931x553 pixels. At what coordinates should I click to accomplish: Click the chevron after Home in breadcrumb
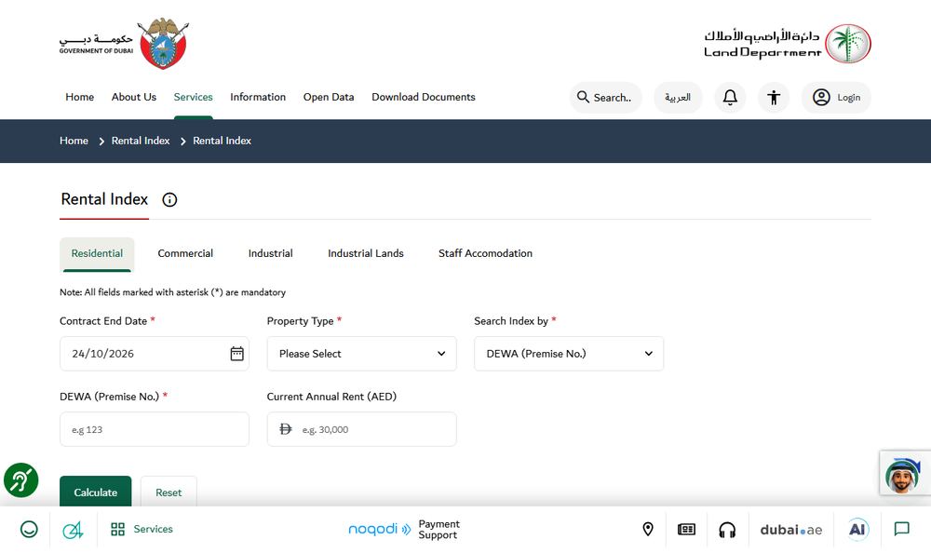[101, 142]
